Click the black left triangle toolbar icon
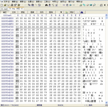 pyautogui.click(x=105, y=5)
